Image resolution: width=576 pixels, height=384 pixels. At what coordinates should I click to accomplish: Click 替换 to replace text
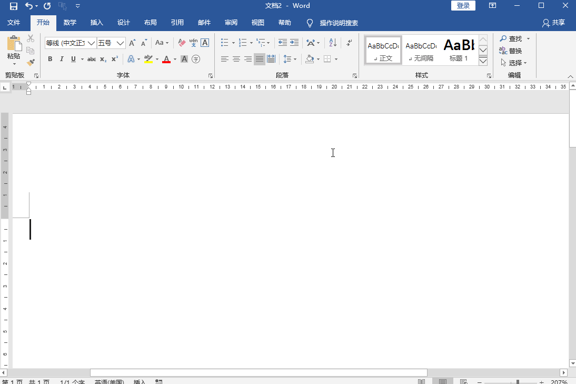(511, 51)
